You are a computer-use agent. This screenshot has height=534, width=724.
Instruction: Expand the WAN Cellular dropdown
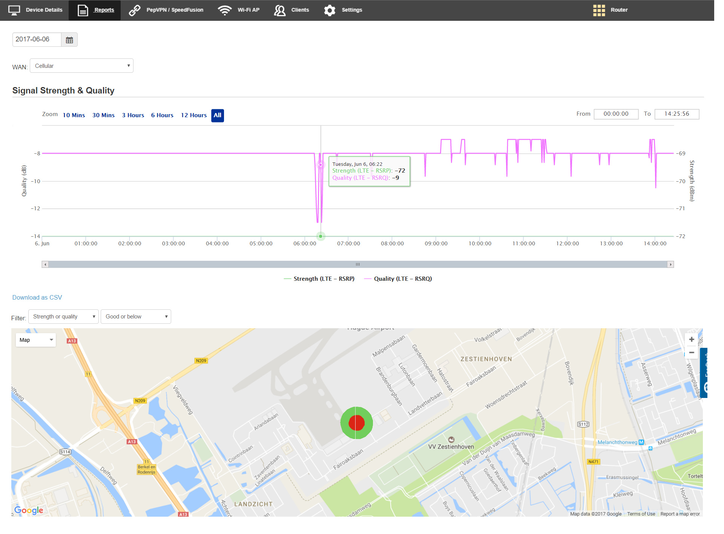pos(81,66)
